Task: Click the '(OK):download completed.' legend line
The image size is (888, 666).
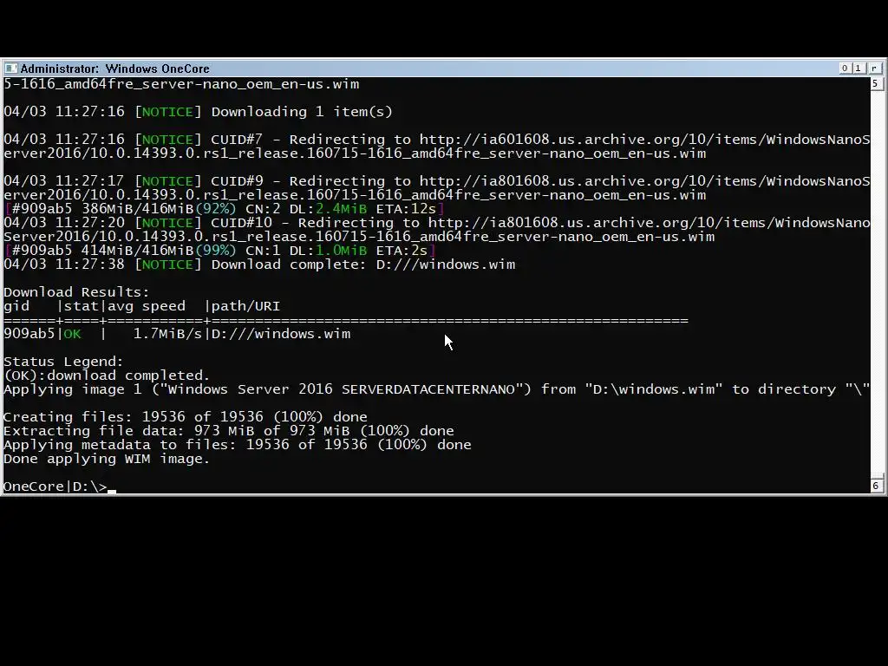Action: (107, 375)
